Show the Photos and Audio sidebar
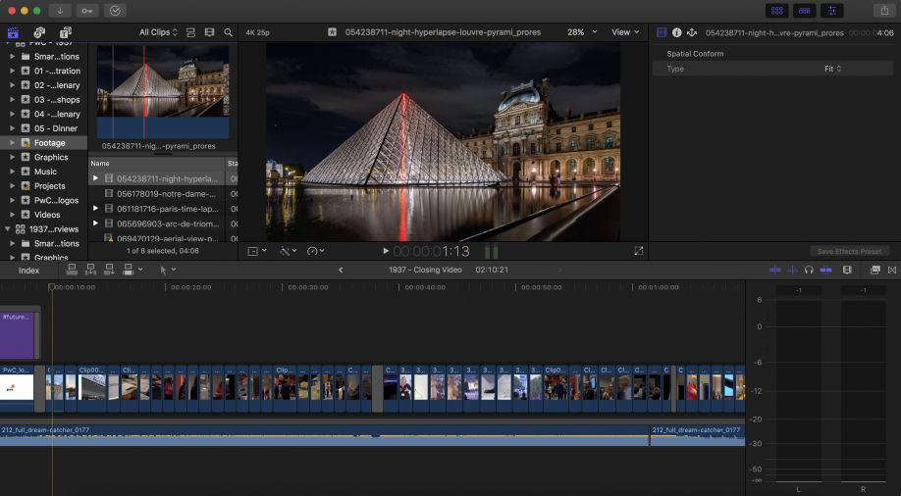This screenshot has height=496, width=901. pos(39,32)
